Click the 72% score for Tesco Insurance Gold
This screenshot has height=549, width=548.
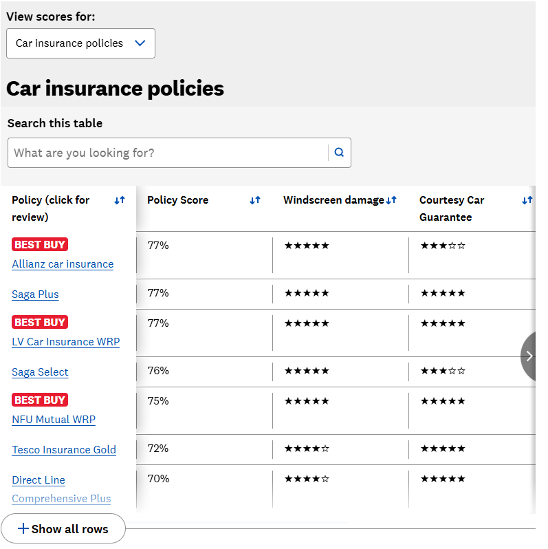[x=158, y=448]
